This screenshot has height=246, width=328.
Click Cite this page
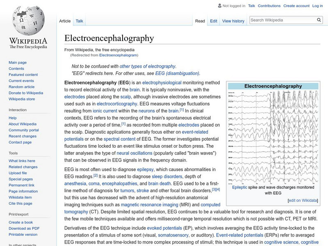point(20,203)
